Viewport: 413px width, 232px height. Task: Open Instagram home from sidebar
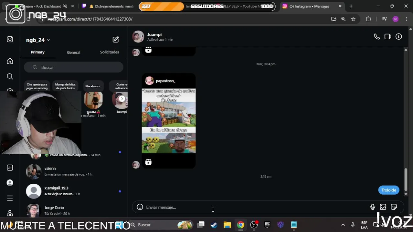[x=10, y=61]
